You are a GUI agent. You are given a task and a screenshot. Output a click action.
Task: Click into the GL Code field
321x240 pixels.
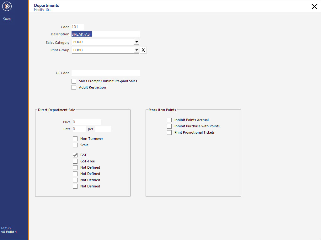(x=105, y=73)
